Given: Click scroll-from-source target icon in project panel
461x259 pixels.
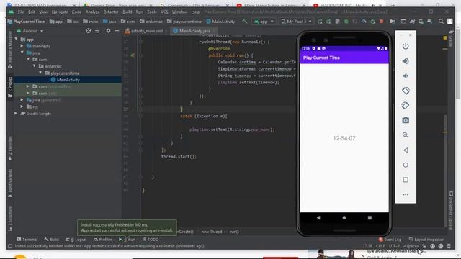Looking at the screenshot, I should click(88, 31).
